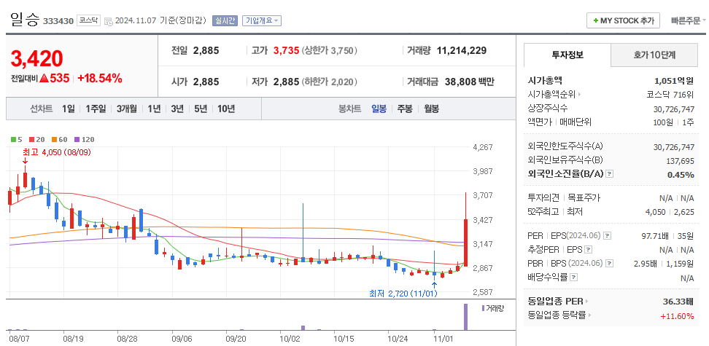Image resolution: width=709 pixels, height=346 pixels.
Task: Click the 상한가 3,750 text
Action: 329,50
